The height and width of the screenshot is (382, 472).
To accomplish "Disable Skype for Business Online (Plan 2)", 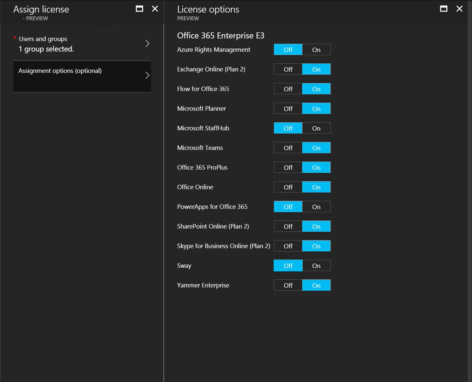I will (x=288, y=246).
